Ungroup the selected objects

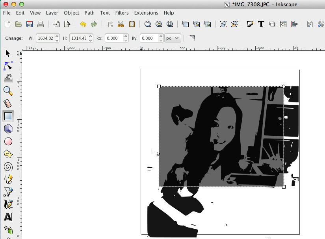[234, 24]
